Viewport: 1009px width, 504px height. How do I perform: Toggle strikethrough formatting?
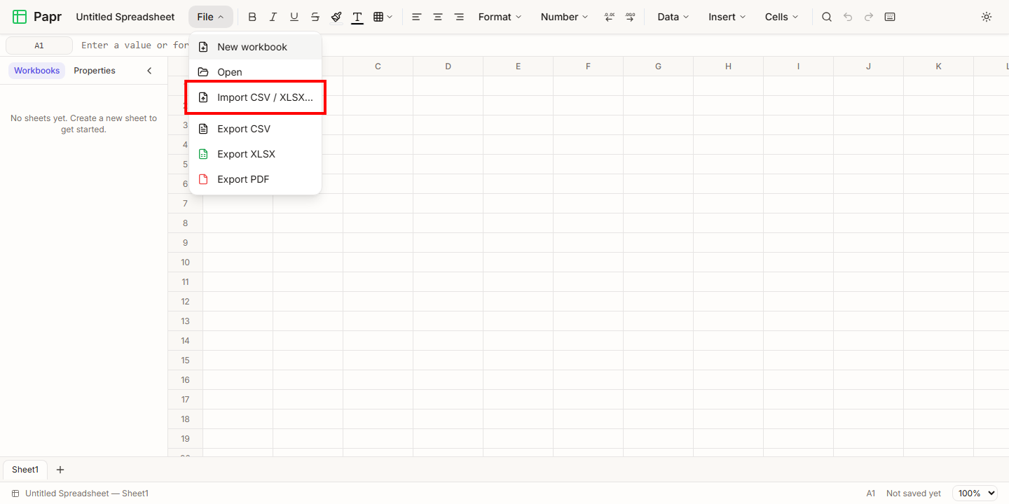click(315, 17)
